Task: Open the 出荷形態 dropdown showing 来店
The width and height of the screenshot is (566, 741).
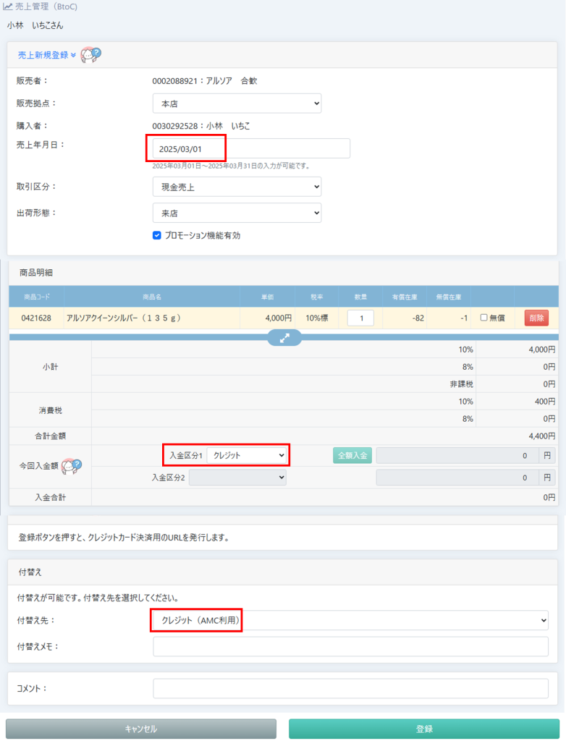Action: click(x=237, y=213)
